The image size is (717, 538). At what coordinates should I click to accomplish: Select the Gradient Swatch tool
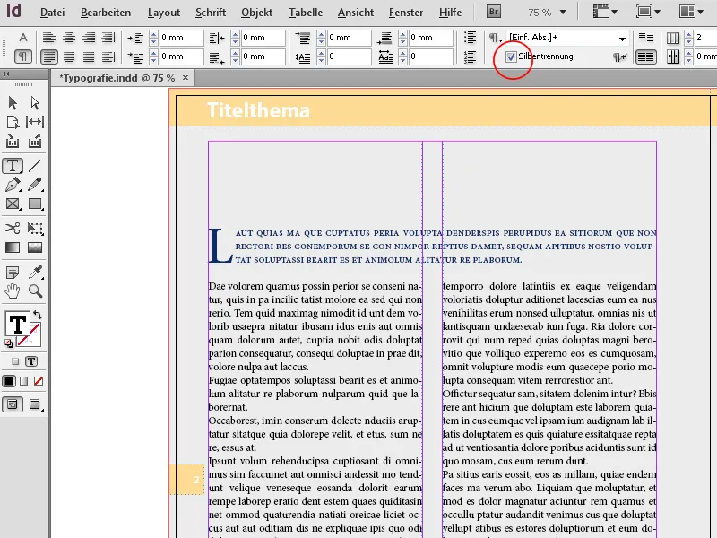13,247
